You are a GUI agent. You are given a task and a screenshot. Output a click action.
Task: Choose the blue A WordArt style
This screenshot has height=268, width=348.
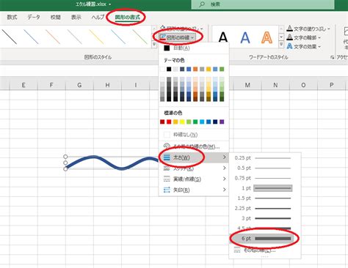click(245, 37)
